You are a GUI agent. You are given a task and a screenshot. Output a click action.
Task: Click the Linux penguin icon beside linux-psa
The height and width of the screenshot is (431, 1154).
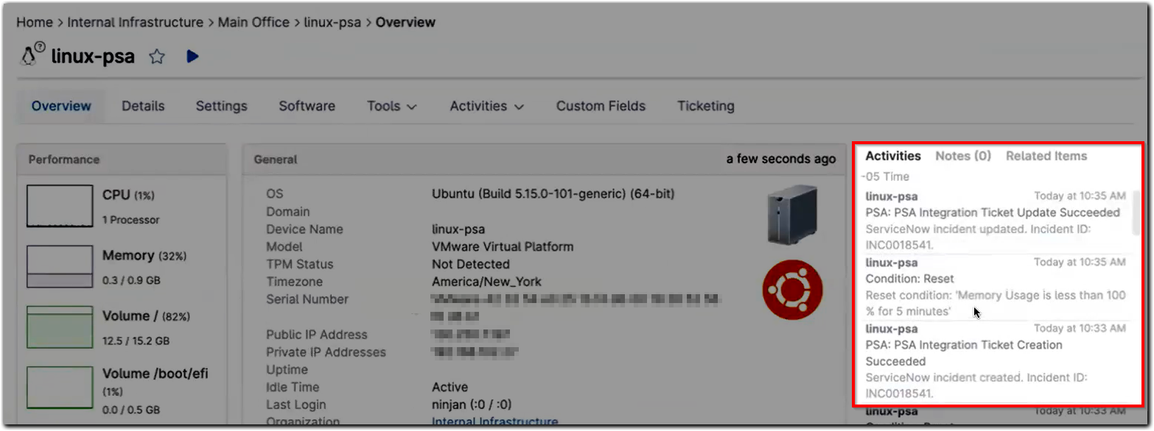[x=29, y=56]
